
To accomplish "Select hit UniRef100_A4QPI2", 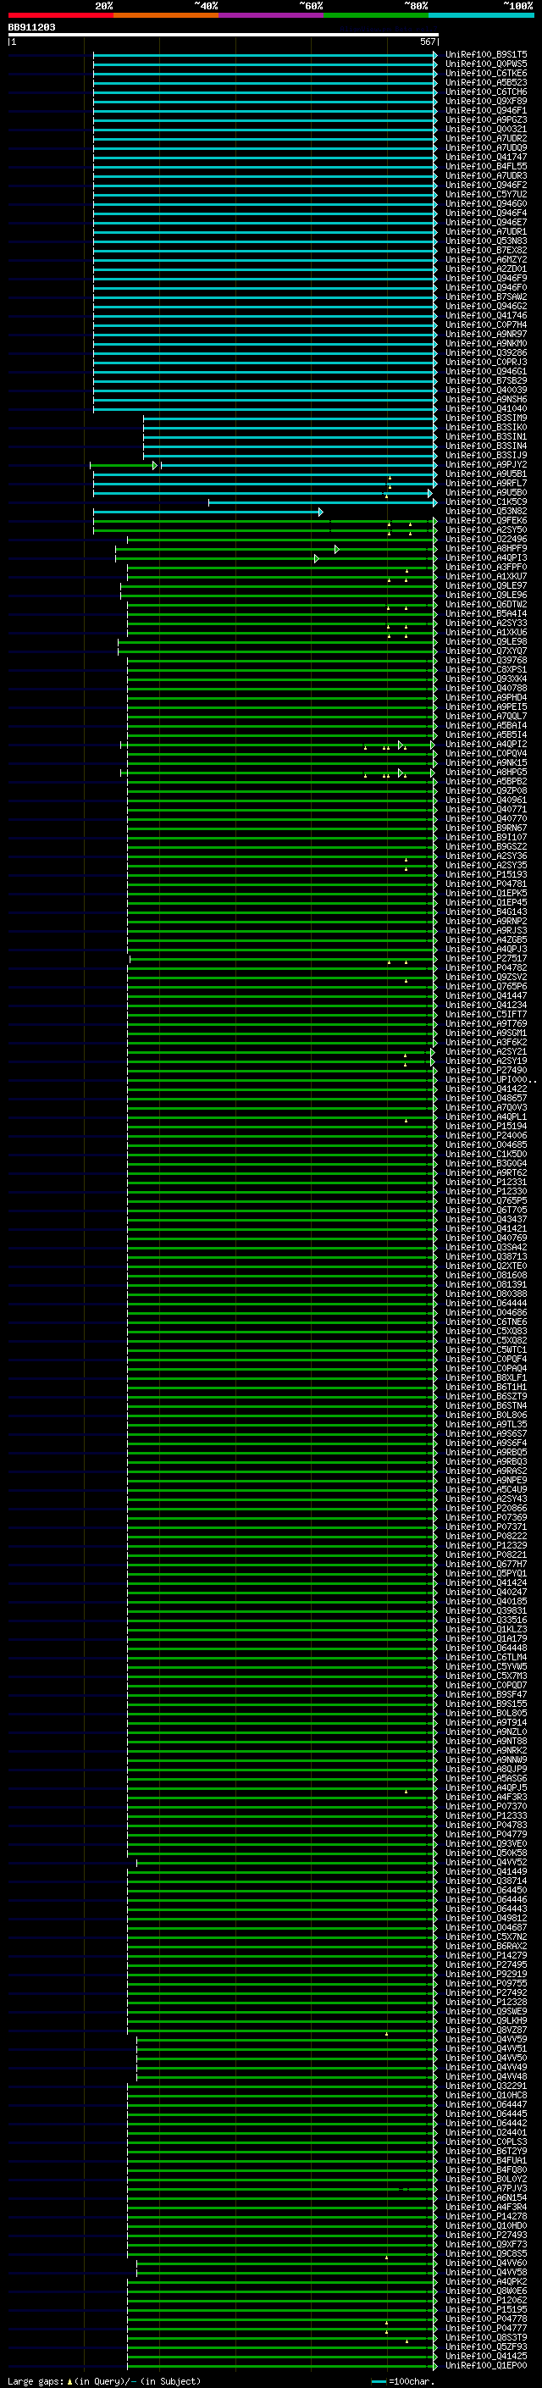I will tap(486, 745).
